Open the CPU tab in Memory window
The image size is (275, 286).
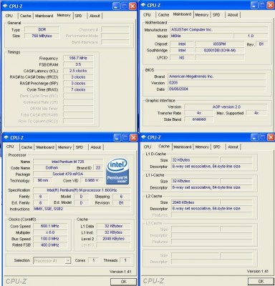9,16
